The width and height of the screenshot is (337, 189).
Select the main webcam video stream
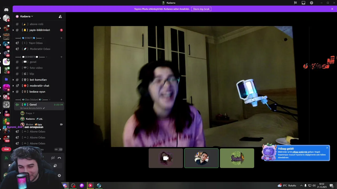point(196,86)
